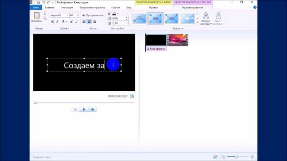Select the first scroll text effect thumbnail
Screen dimensions: 287x161
click(x=139, y=18)
